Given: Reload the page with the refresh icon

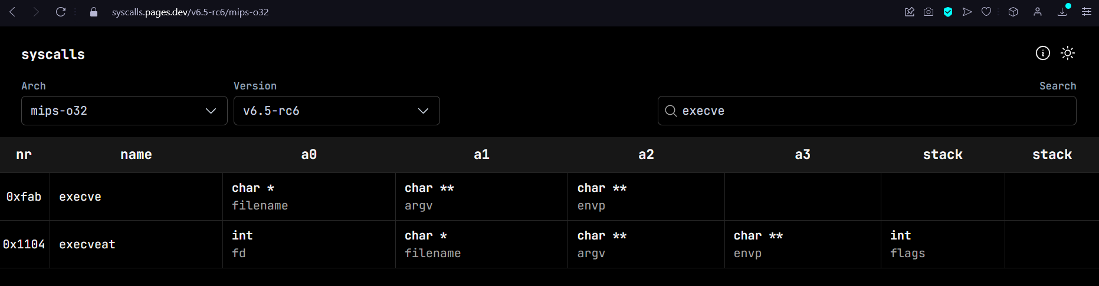Looking at the screenshot, I should click(60, 12).
